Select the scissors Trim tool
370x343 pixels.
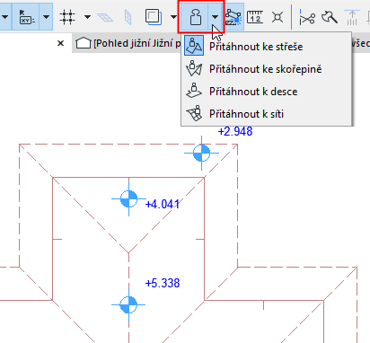307,17
